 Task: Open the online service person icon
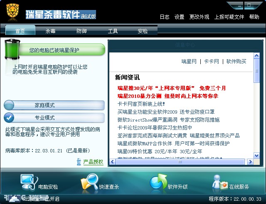[220, 182]
